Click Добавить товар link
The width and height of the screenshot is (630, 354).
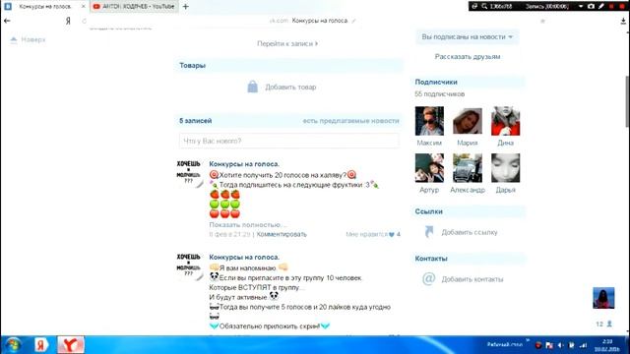click(290, 88)
